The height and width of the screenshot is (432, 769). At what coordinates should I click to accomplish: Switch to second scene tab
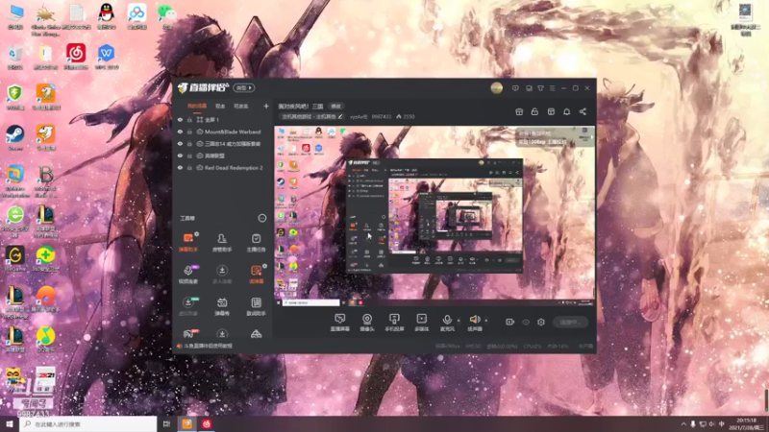[220, 106]
